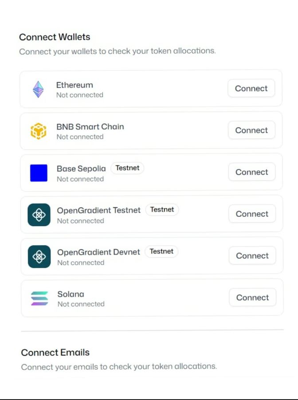
Task: Select the Ethereum network name text
Action: [74, 85]
